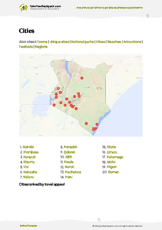This screenshot has height=230, width=162.
Task: Open the Migori city link in list
Action: point(112,167)
